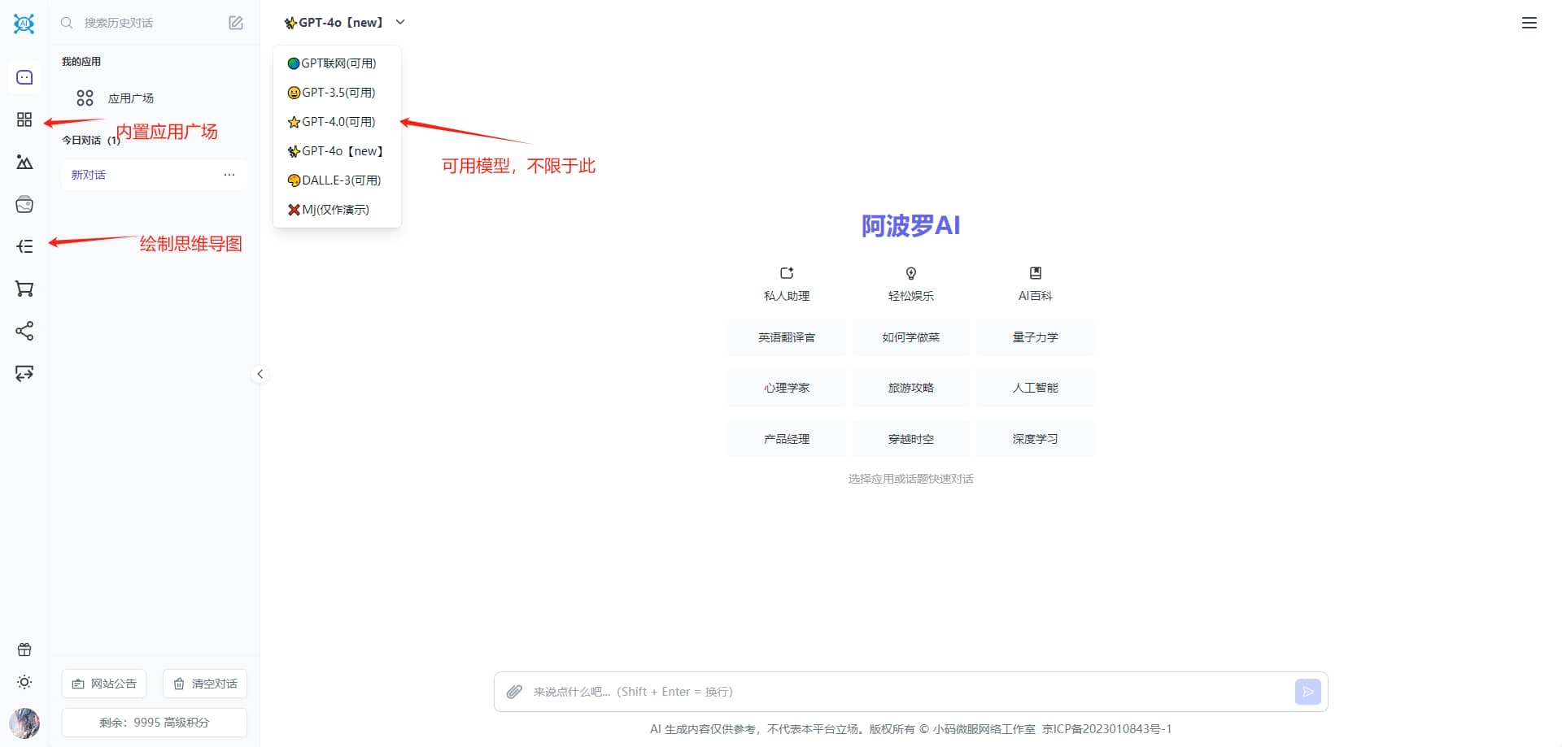
Task: Click the share icon in sidebar
Action: [24, 331]
